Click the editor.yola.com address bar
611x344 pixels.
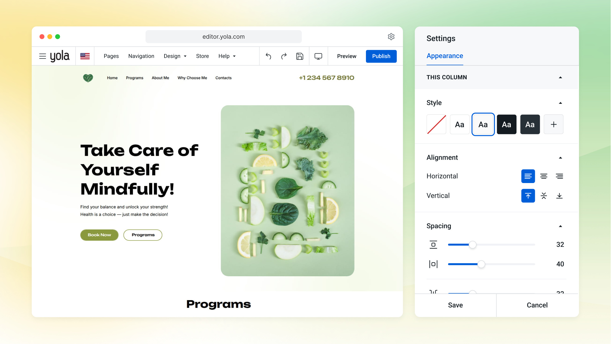224,37
